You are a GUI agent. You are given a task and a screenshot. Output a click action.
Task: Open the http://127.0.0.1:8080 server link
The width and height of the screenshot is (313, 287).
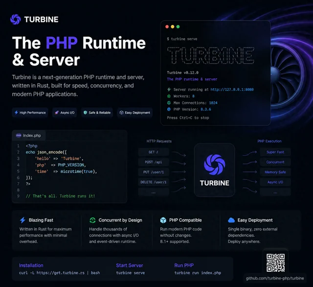232,89
